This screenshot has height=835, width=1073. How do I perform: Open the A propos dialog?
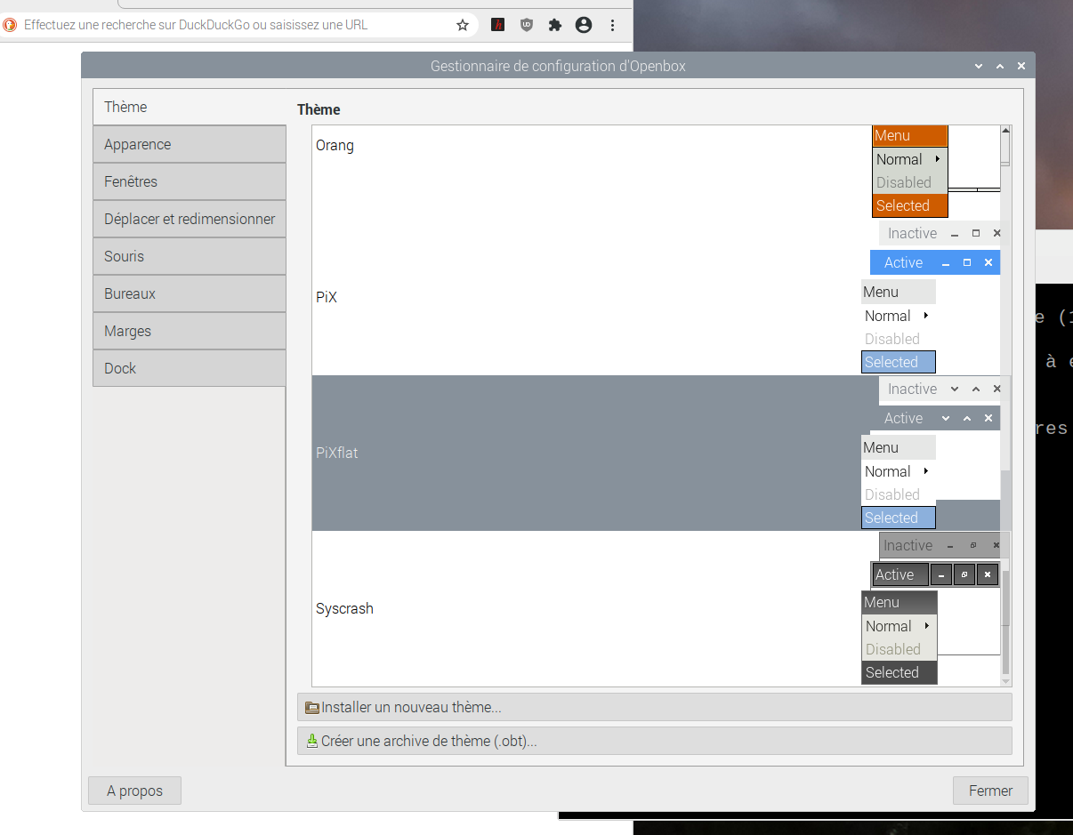pos(134,791)
